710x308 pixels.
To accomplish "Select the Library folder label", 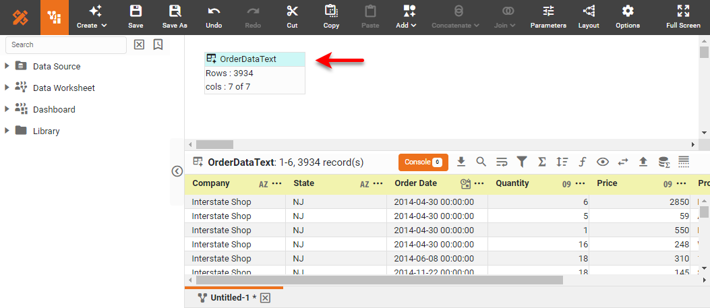I will click(x=46, y=131).
